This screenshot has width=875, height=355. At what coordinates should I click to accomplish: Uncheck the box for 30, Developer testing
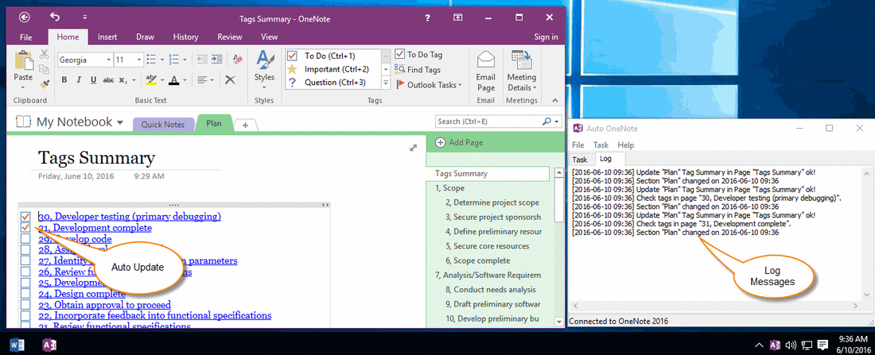point(25,216)
